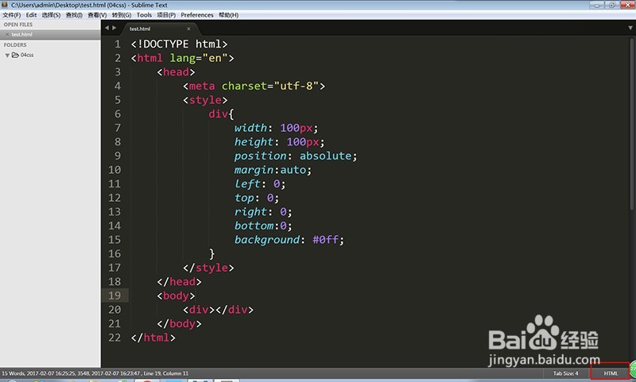The width and height of the screenshot is (636, 382).
Task: Open the 转到(G) menu
Action: pyautogui.click(x=122, y=15)
